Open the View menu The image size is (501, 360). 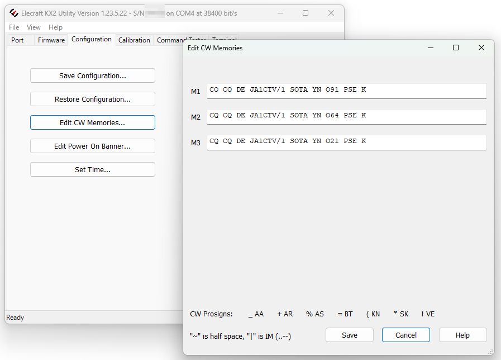click(x=34, y=27)
